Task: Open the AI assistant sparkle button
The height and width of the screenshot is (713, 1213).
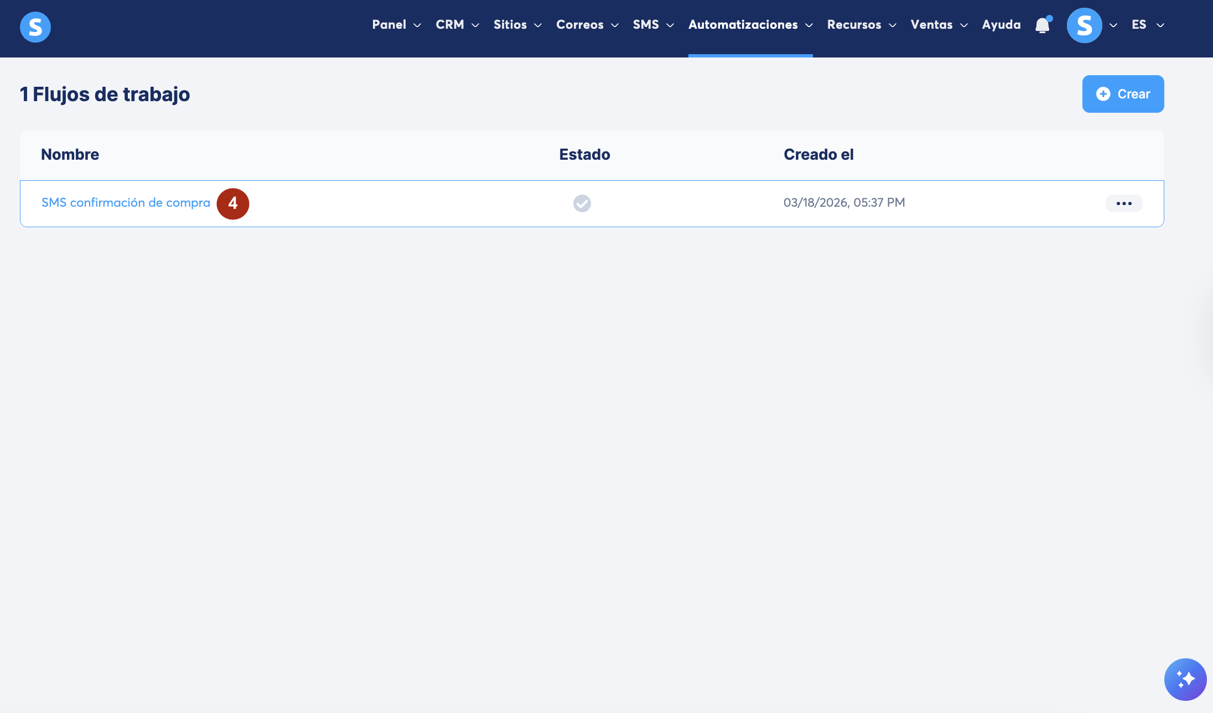Action: tap(1185, 679)
